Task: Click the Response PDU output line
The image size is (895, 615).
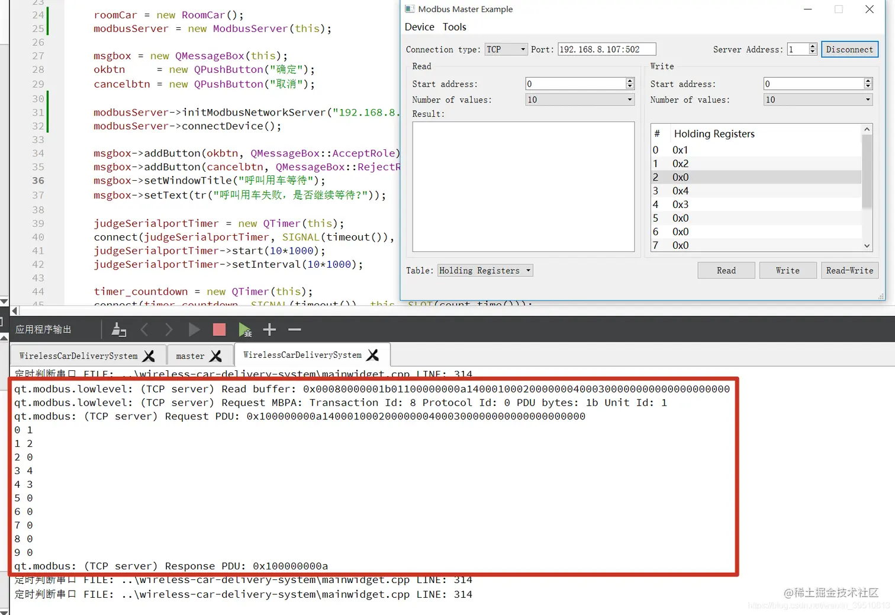Action: point(171,566)
